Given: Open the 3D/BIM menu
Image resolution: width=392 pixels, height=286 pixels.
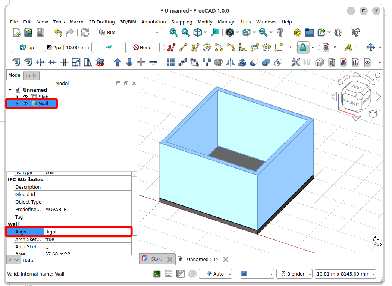Looking at the screenshot, I should click(x=128, y=22).
